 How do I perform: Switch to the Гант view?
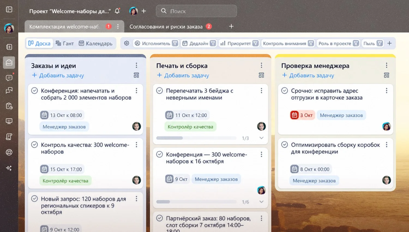coord(65,43)
